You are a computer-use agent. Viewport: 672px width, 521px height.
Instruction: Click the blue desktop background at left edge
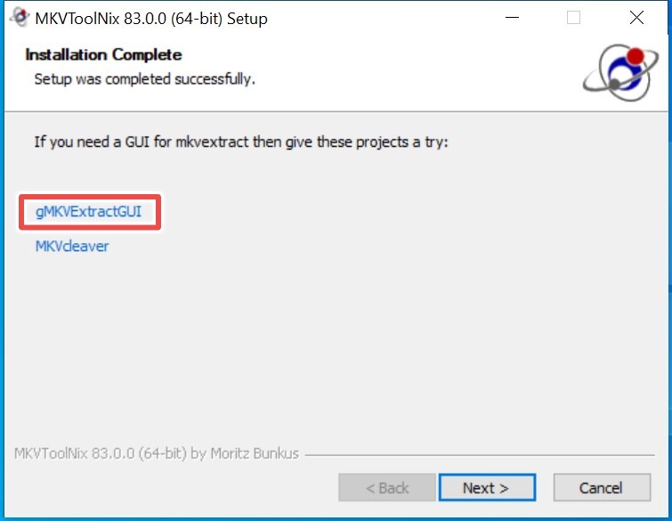tap(2, 267)
